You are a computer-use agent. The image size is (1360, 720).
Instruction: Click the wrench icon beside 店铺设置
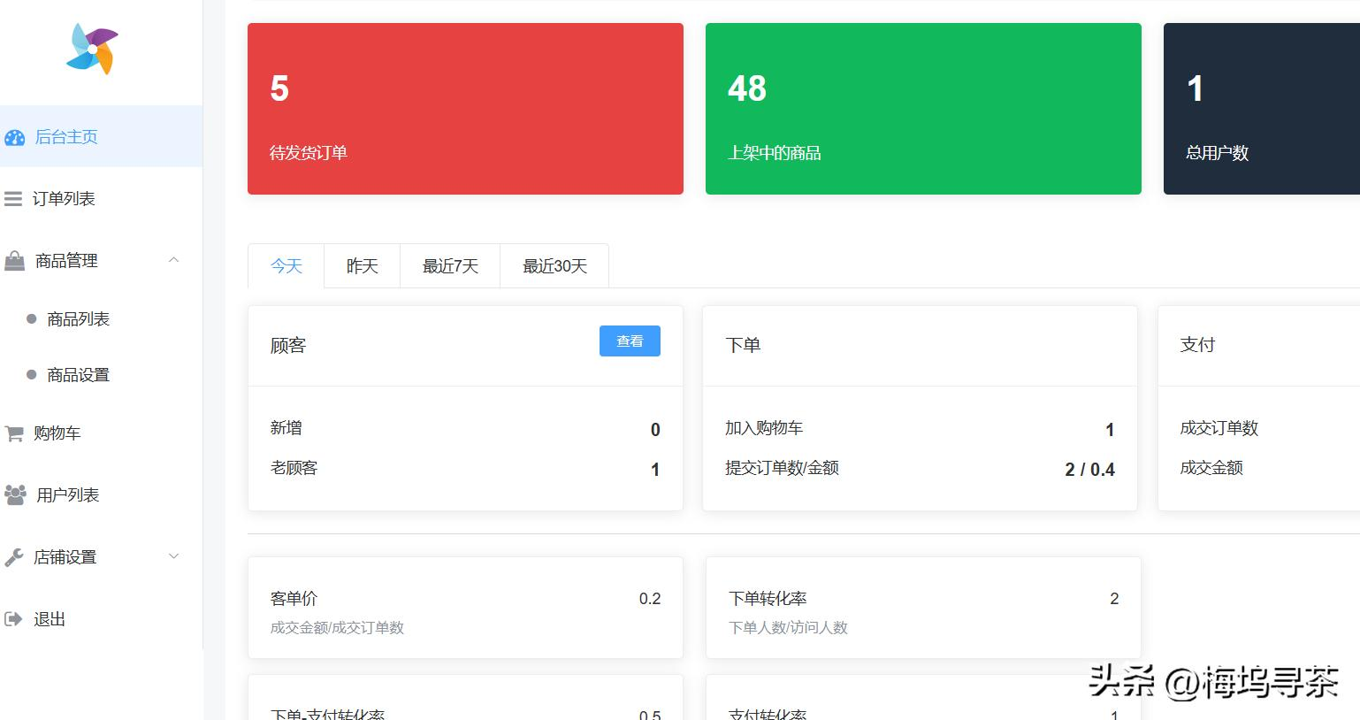14,557
